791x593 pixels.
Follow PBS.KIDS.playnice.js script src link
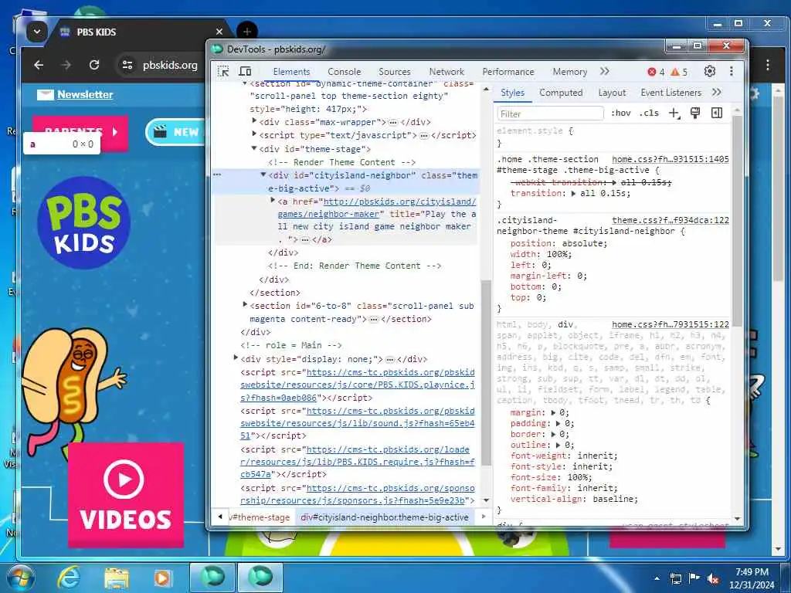tap(358, 385)
